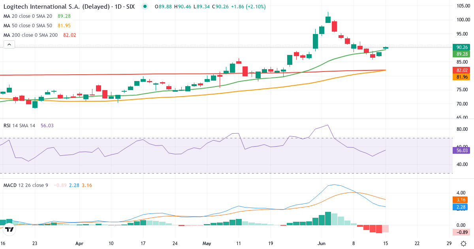Click the 89.28 MA 20 price label
The width and height of the screenshot is (474, 249).
[461, 54]
